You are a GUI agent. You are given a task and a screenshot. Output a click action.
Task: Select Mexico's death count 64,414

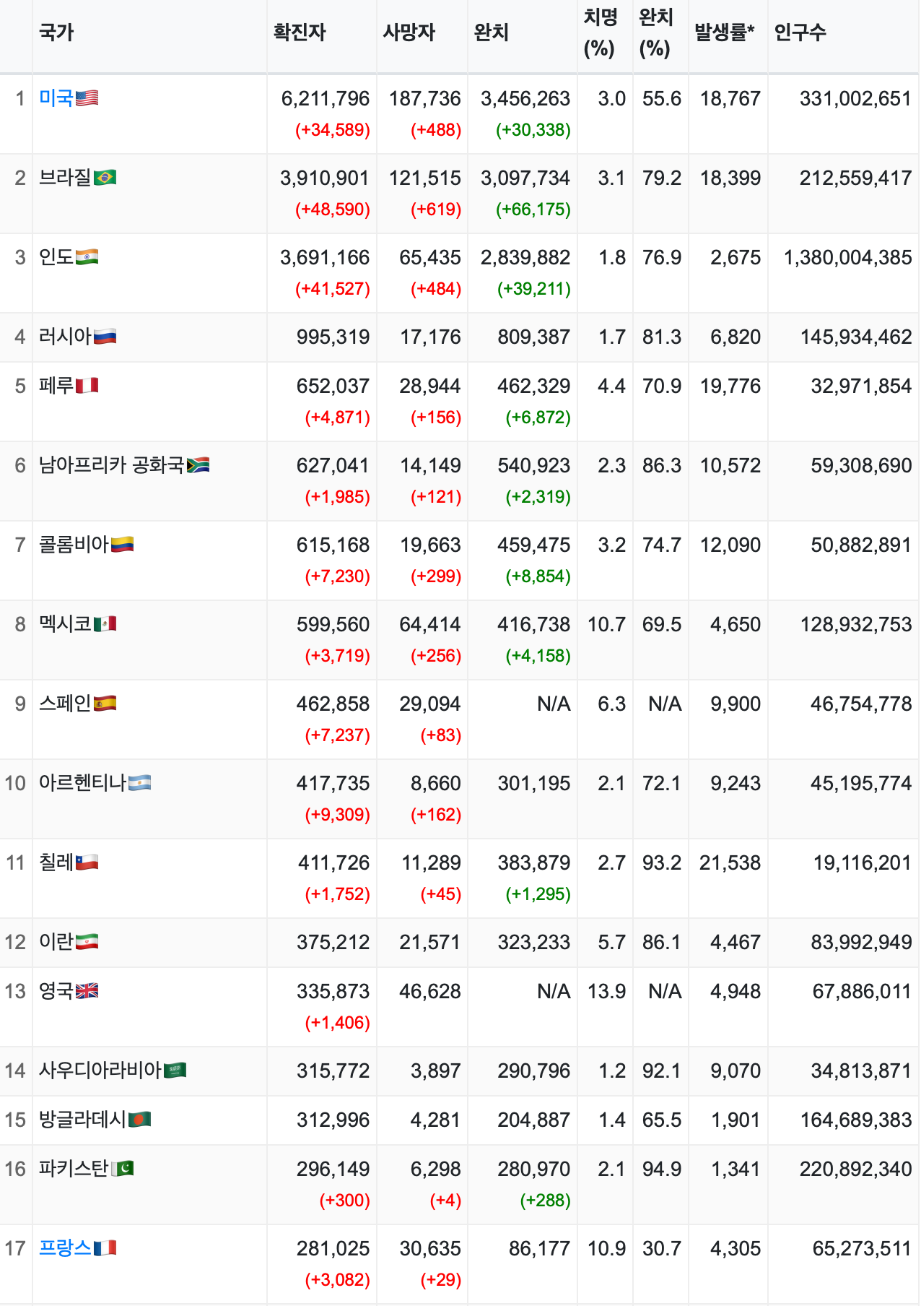coord(430,624)
